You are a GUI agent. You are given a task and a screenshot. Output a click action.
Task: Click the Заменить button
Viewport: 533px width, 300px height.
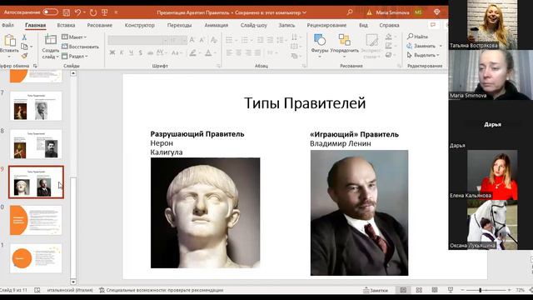pos(424,46)
